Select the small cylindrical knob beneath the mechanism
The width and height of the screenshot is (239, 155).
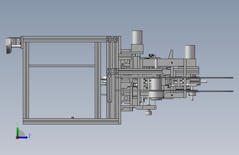click(149, 113)
